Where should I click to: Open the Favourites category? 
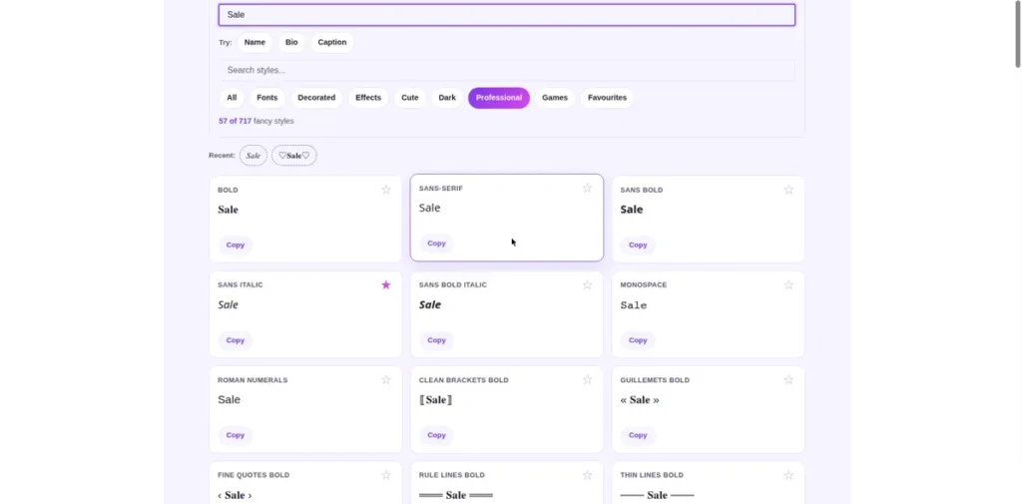click(x=607, y=98)
